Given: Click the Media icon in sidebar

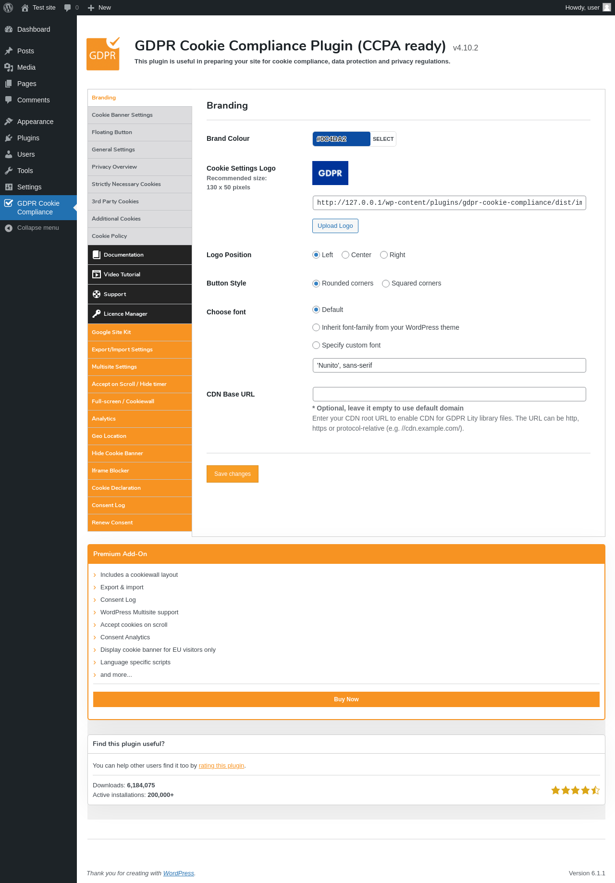Looking at the screenshot, I should [x=9, y=67].
